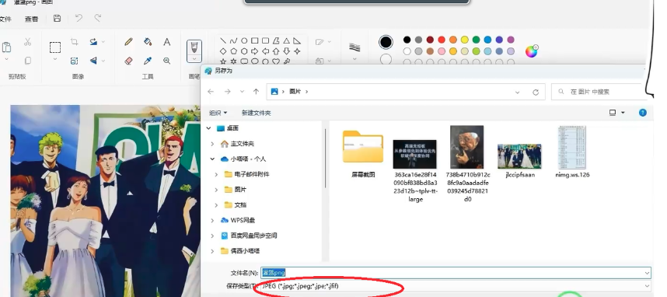Select the Eraser tool
The width and height of the screenshot is (667, 297).
click(x=128, y=61)
